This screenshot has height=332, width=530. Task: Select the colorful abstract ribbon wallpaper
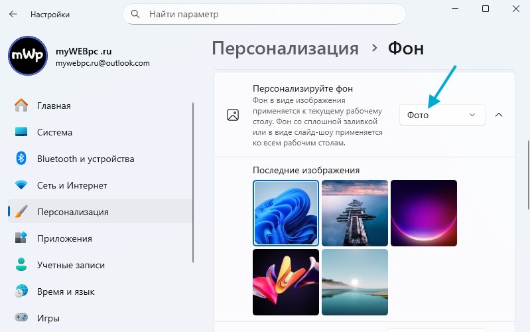pos(286,282)
